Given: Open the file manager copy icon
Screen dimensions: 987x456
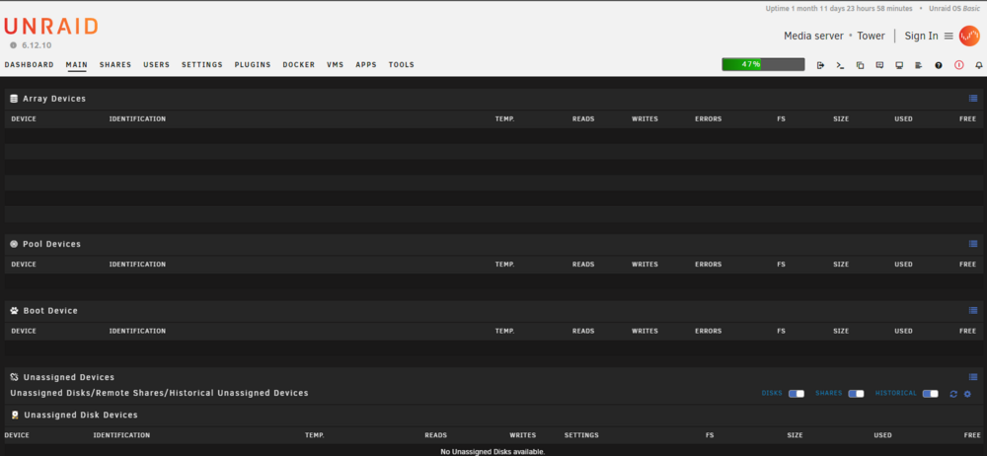Looking at the screenshot, I should click(860, 65).
